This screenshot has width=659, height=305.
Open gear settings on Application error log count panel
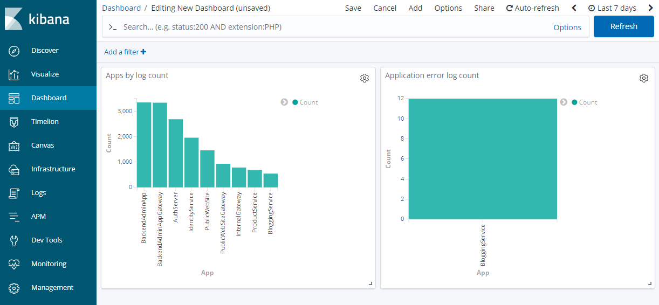[x=644, y=78]
